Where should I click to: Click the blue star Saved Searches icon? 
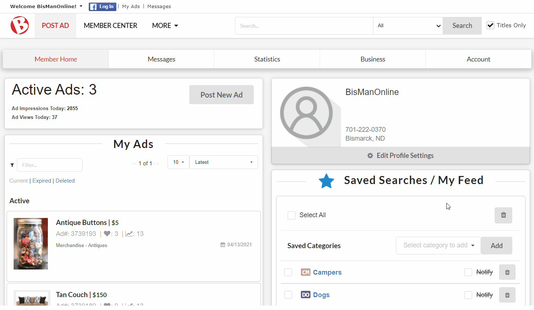(x=326, y=181)
